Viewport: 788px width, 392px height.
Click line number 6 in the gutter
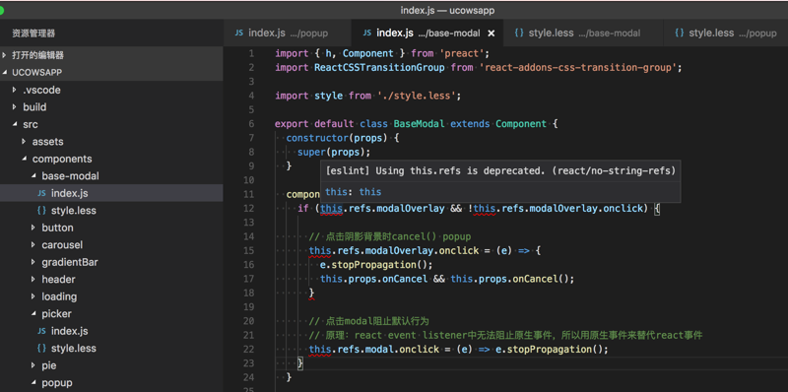click(x=251, y=124)
